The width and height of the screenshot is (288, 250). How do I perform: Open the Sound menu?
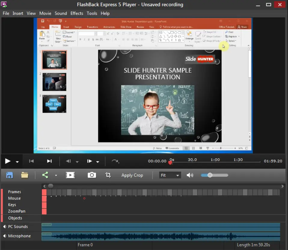point(61,13)
